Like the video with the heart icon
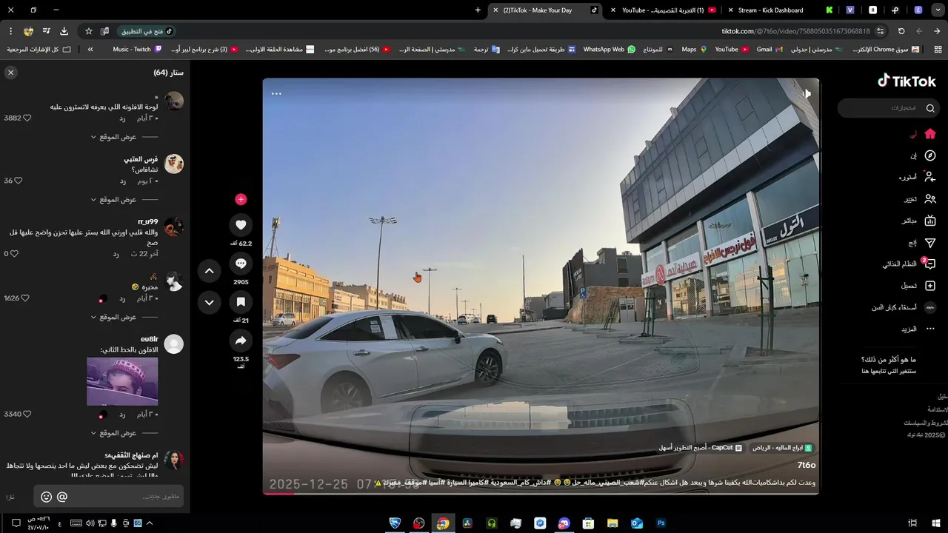The image size is (948, 533). click(x=241, y=225)
